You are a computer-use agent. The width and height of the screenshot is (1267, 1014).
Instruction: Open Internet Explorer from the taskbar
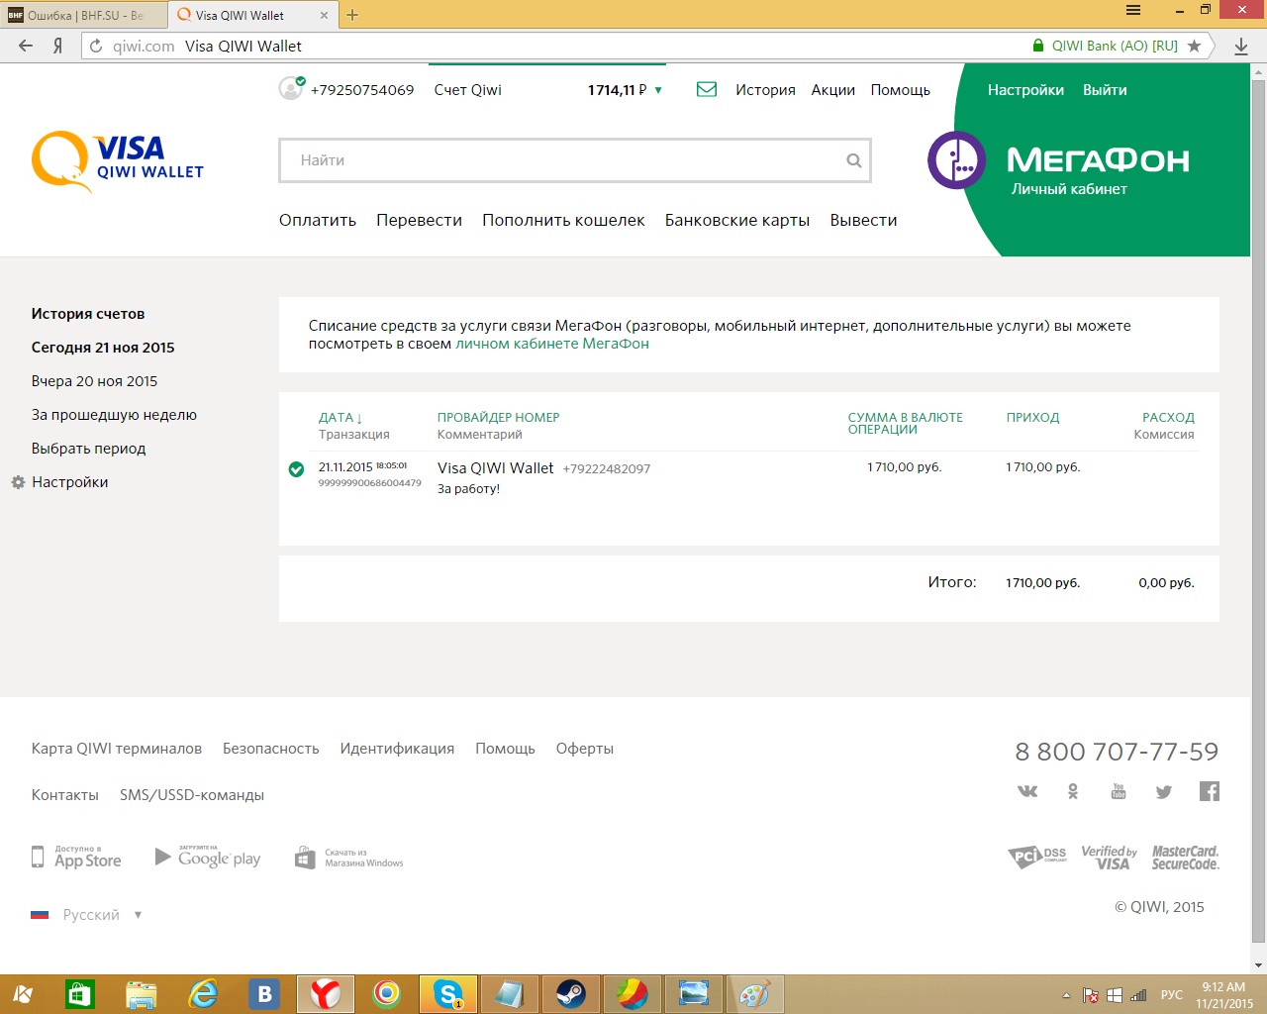[x=203, y=993]
